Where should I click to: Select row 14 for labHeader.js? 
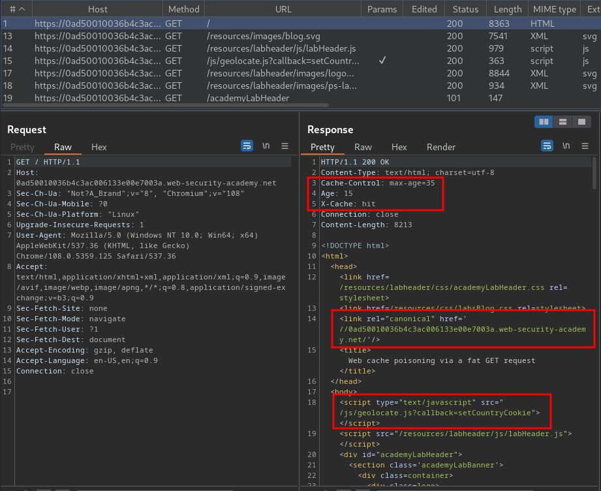(300, 48)
